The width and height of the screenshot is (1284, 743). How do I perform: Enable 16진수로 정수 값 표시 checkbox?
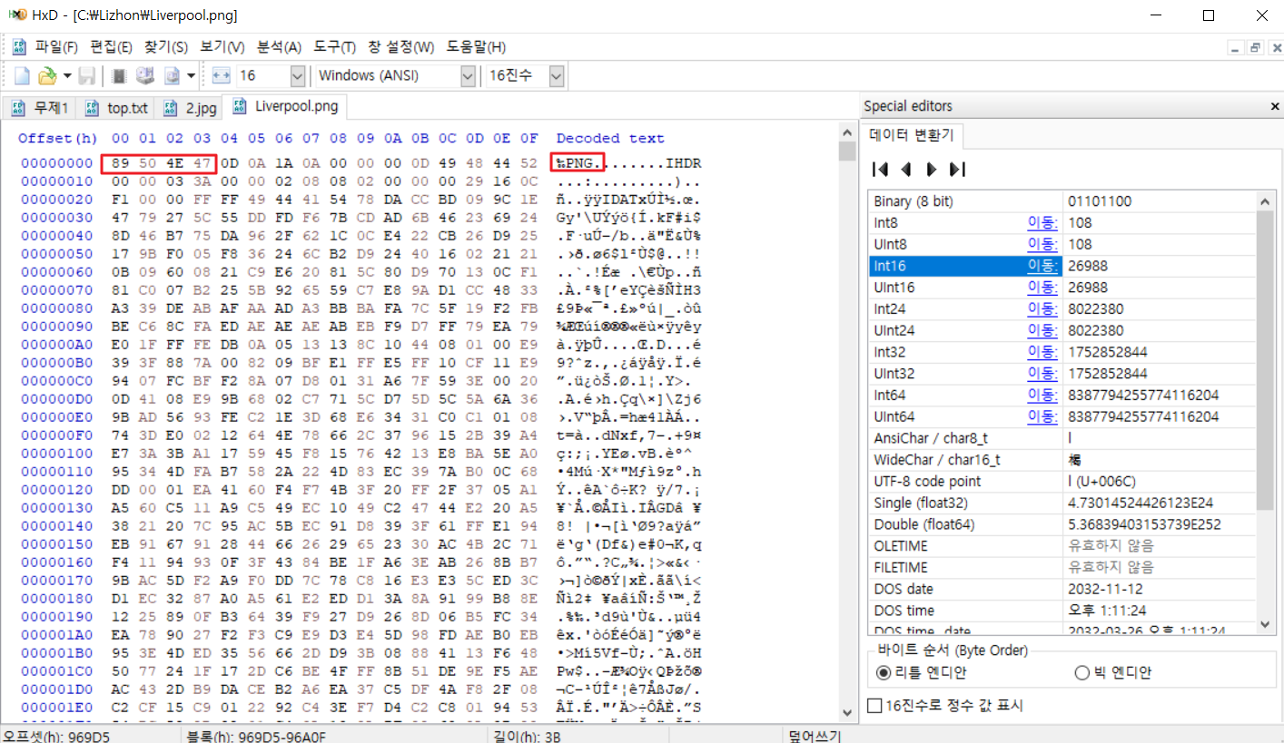[x=946, y=705]
